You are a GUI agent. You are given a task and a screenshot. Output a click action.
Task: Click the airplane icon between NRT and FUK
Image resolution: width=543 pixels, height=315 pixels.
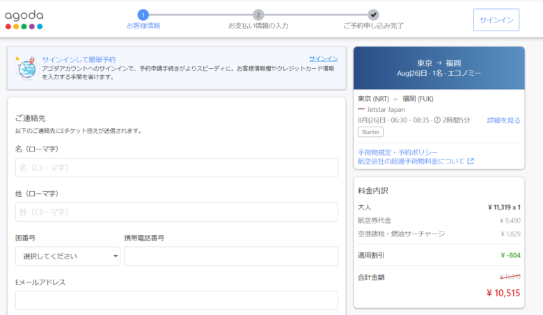pyautogui.click(x=396, y=99)
